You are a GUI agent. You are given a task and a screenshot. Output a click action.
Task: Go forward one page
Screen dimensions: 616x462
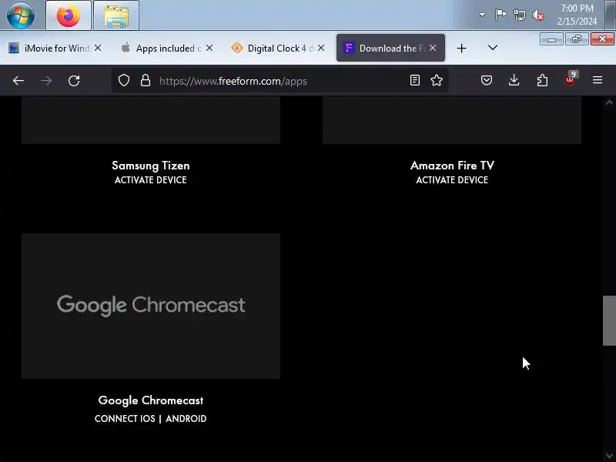pos(46,81)
